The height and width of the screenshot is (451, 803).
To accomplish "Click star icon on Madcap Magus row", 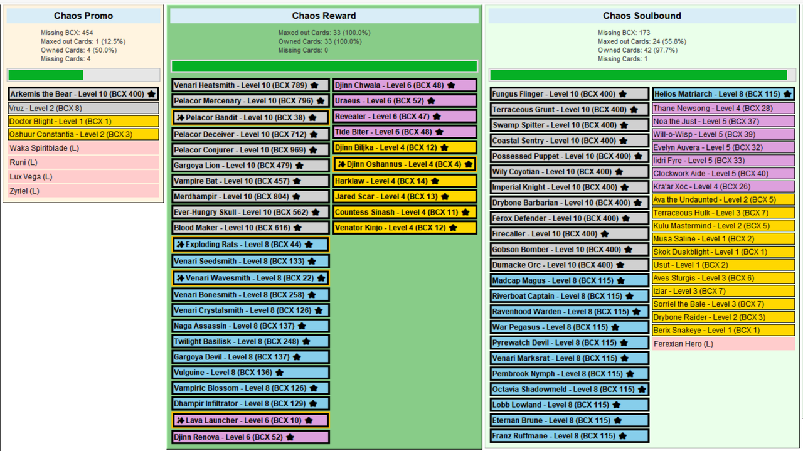I will [620, 281].
